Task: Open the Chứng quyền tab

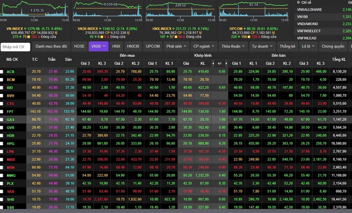Action: pyautogui.click(x=333, y=46)
